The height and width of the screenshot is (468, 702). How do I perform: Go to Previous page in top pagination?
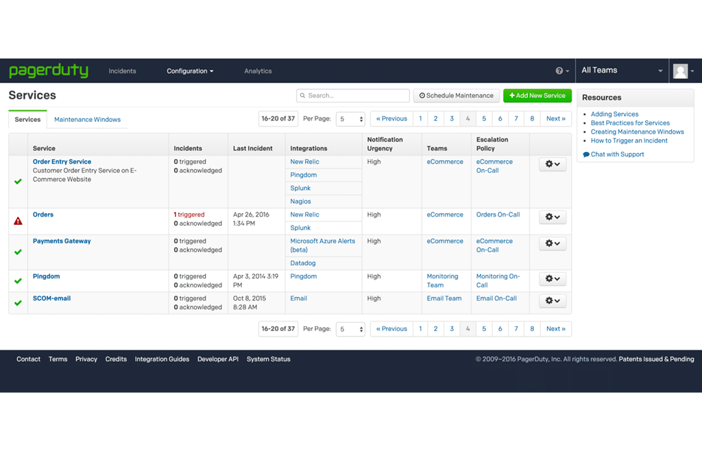pos(391,119)
